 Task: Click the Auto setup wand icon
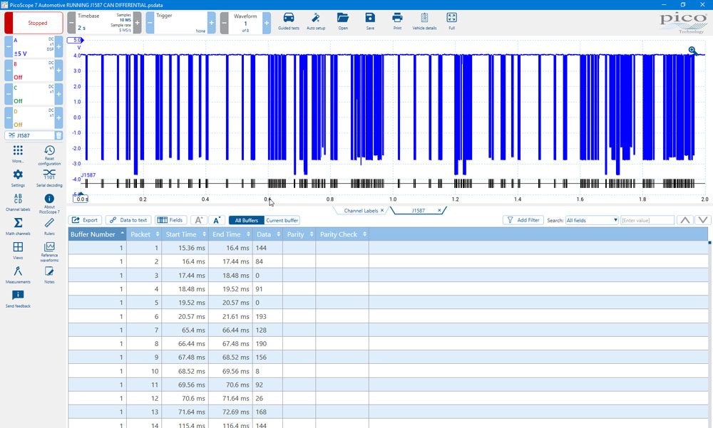click(x=316, y=19)
